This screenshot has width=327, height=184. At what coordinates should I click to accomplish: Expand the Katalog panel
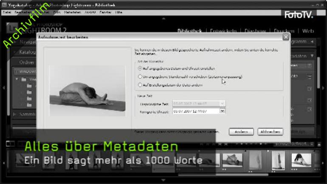(x=15, y=52)
